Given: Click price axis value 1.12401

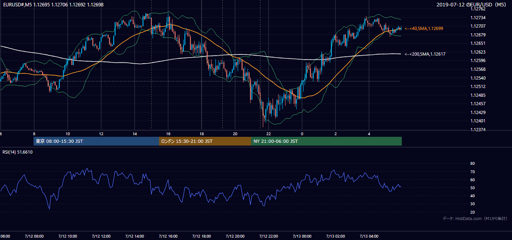Looking at the screenshot, I should [478, 121].
